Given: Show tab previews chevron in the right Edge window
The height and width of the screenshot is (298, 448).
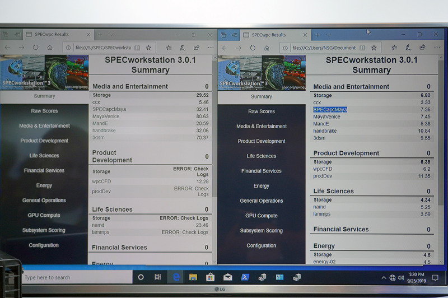Looking at the screenshot, I should pos(329,35).
